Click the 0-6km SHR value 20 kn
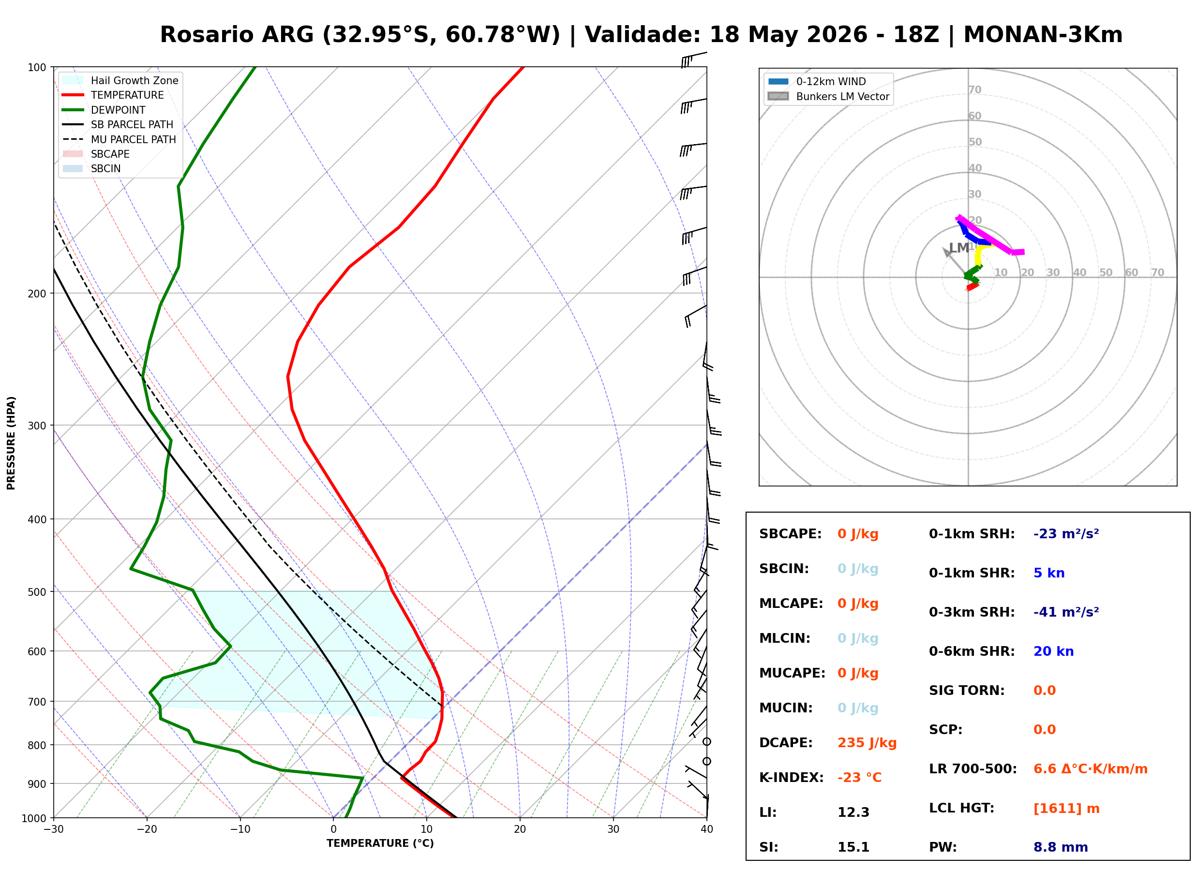1197x885 pixels. 1053,651
